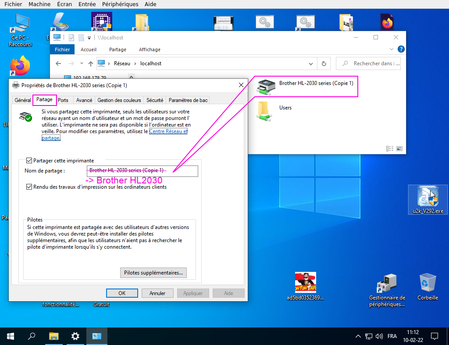Toggle Partager cette imprimante checkbox

[x=29, y=160]
